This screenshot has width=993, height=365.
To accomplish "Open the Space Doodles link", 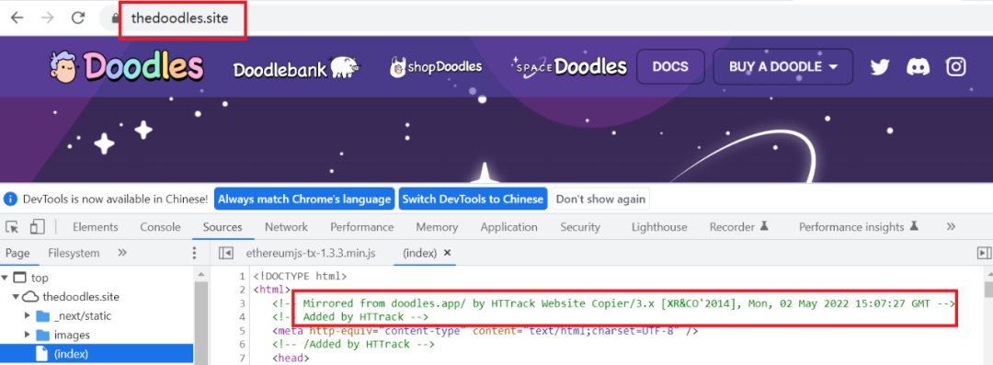I will [569, 66].
